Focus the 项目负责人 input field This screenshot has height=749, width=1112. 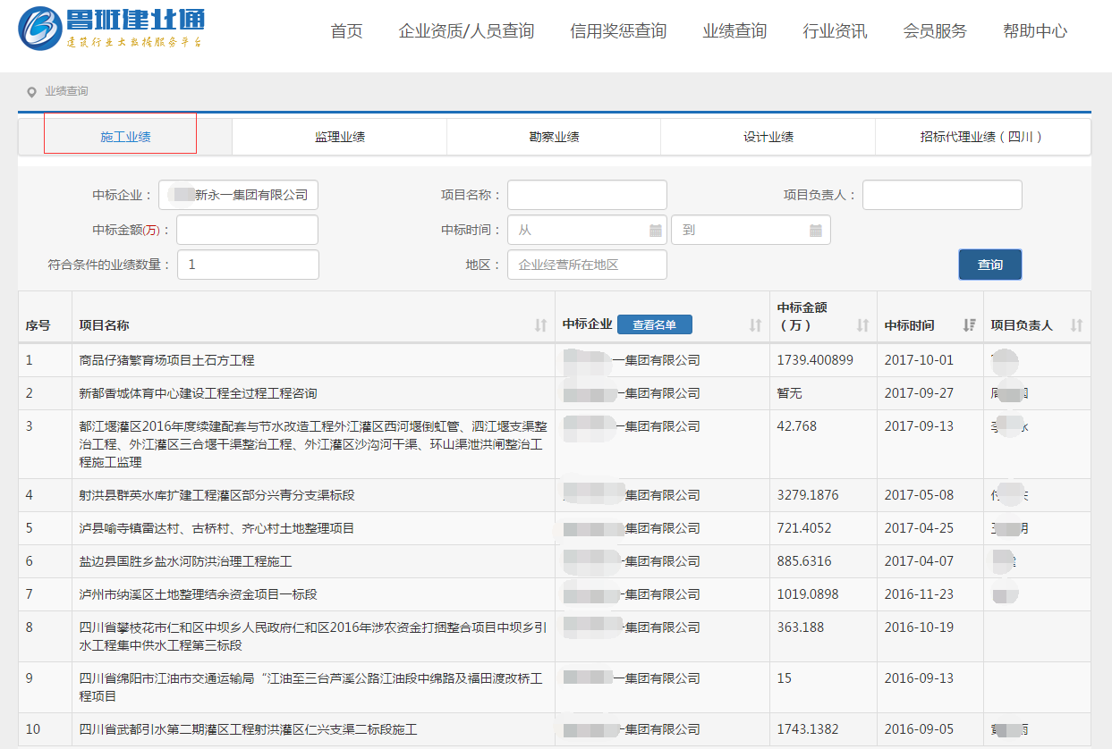click(x=942, y=195)
